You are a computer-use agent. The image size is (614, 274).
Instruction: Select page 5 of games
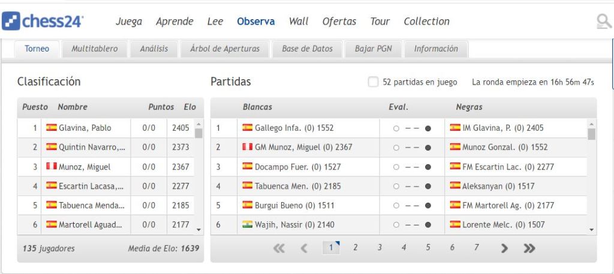(x=428, y=247)
